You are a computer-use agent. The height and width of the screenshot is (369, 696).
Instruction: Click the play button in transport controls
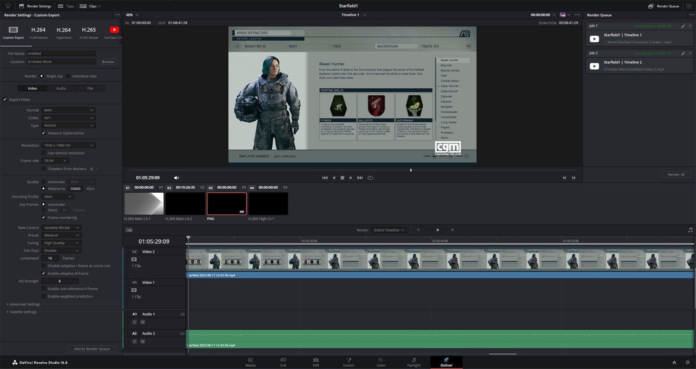pos(351,178)
